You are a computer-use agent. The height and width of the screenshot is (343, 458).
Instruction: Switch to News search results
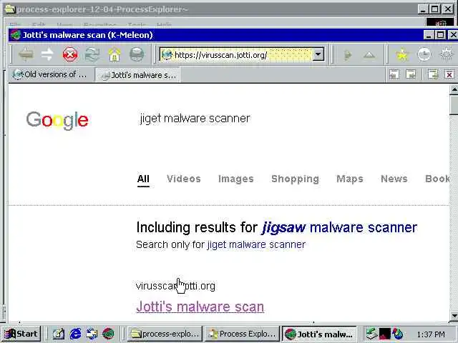click(394, 179)
